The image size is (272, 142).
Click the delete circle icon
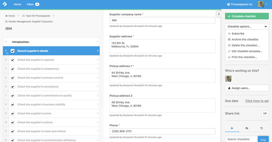point(229,45)
